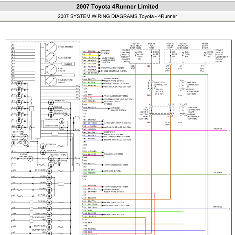This screenshot has width=235, height=235.
Task: Click the ABS IND label
Action: coord(42,208)
